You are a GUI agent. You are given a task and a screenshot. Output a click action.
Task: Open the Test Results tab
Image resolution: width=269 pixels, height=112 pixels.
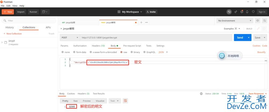[x=99, y=94]
